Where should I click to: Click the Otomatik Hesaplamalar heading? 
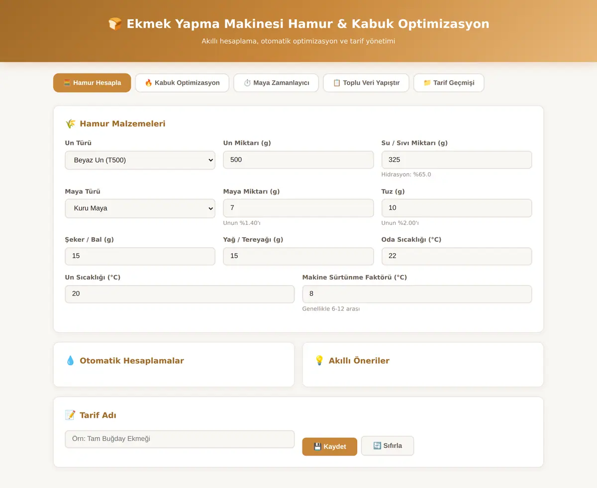coord(132,361)
